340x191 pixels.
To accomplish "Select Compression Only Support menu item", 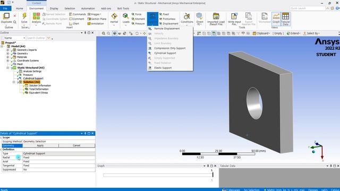I will (170, 48).
